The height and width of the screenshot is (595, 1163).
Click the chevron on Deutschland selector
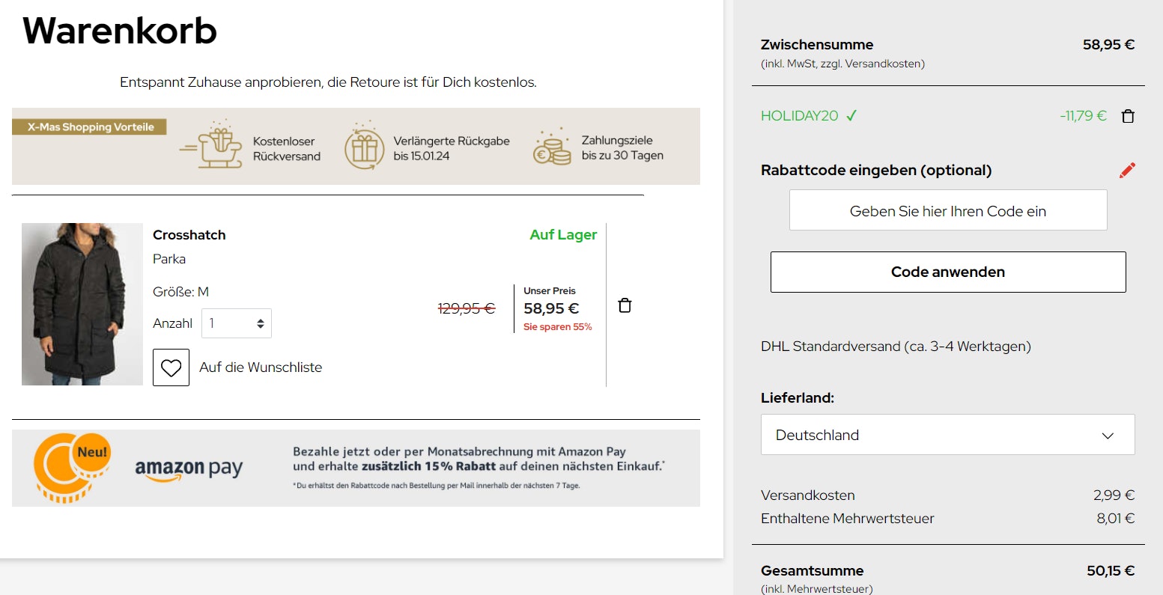(1108, 435)
